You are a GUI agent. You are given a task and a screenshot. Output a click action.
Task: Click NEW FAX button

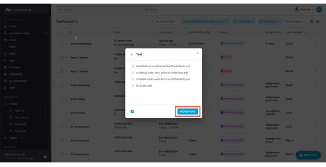308,155
